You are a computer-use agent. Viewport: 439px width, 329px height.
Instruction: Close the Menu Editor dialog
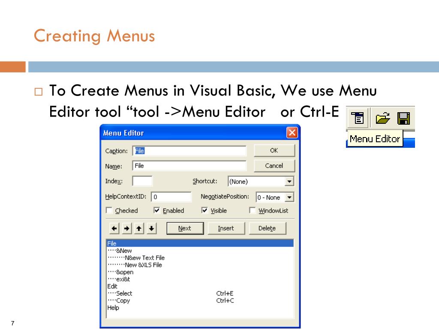tap(292, 133)
